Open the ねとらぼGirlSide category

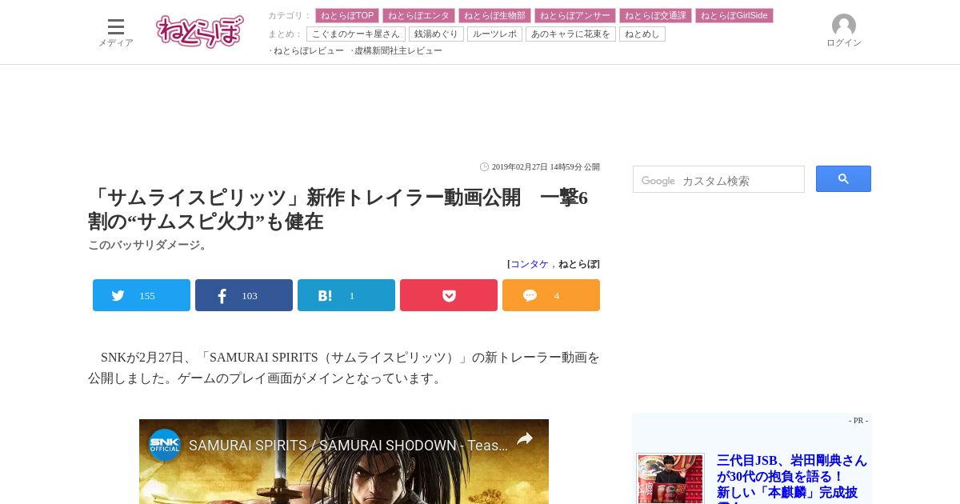[x=734, y=15]
